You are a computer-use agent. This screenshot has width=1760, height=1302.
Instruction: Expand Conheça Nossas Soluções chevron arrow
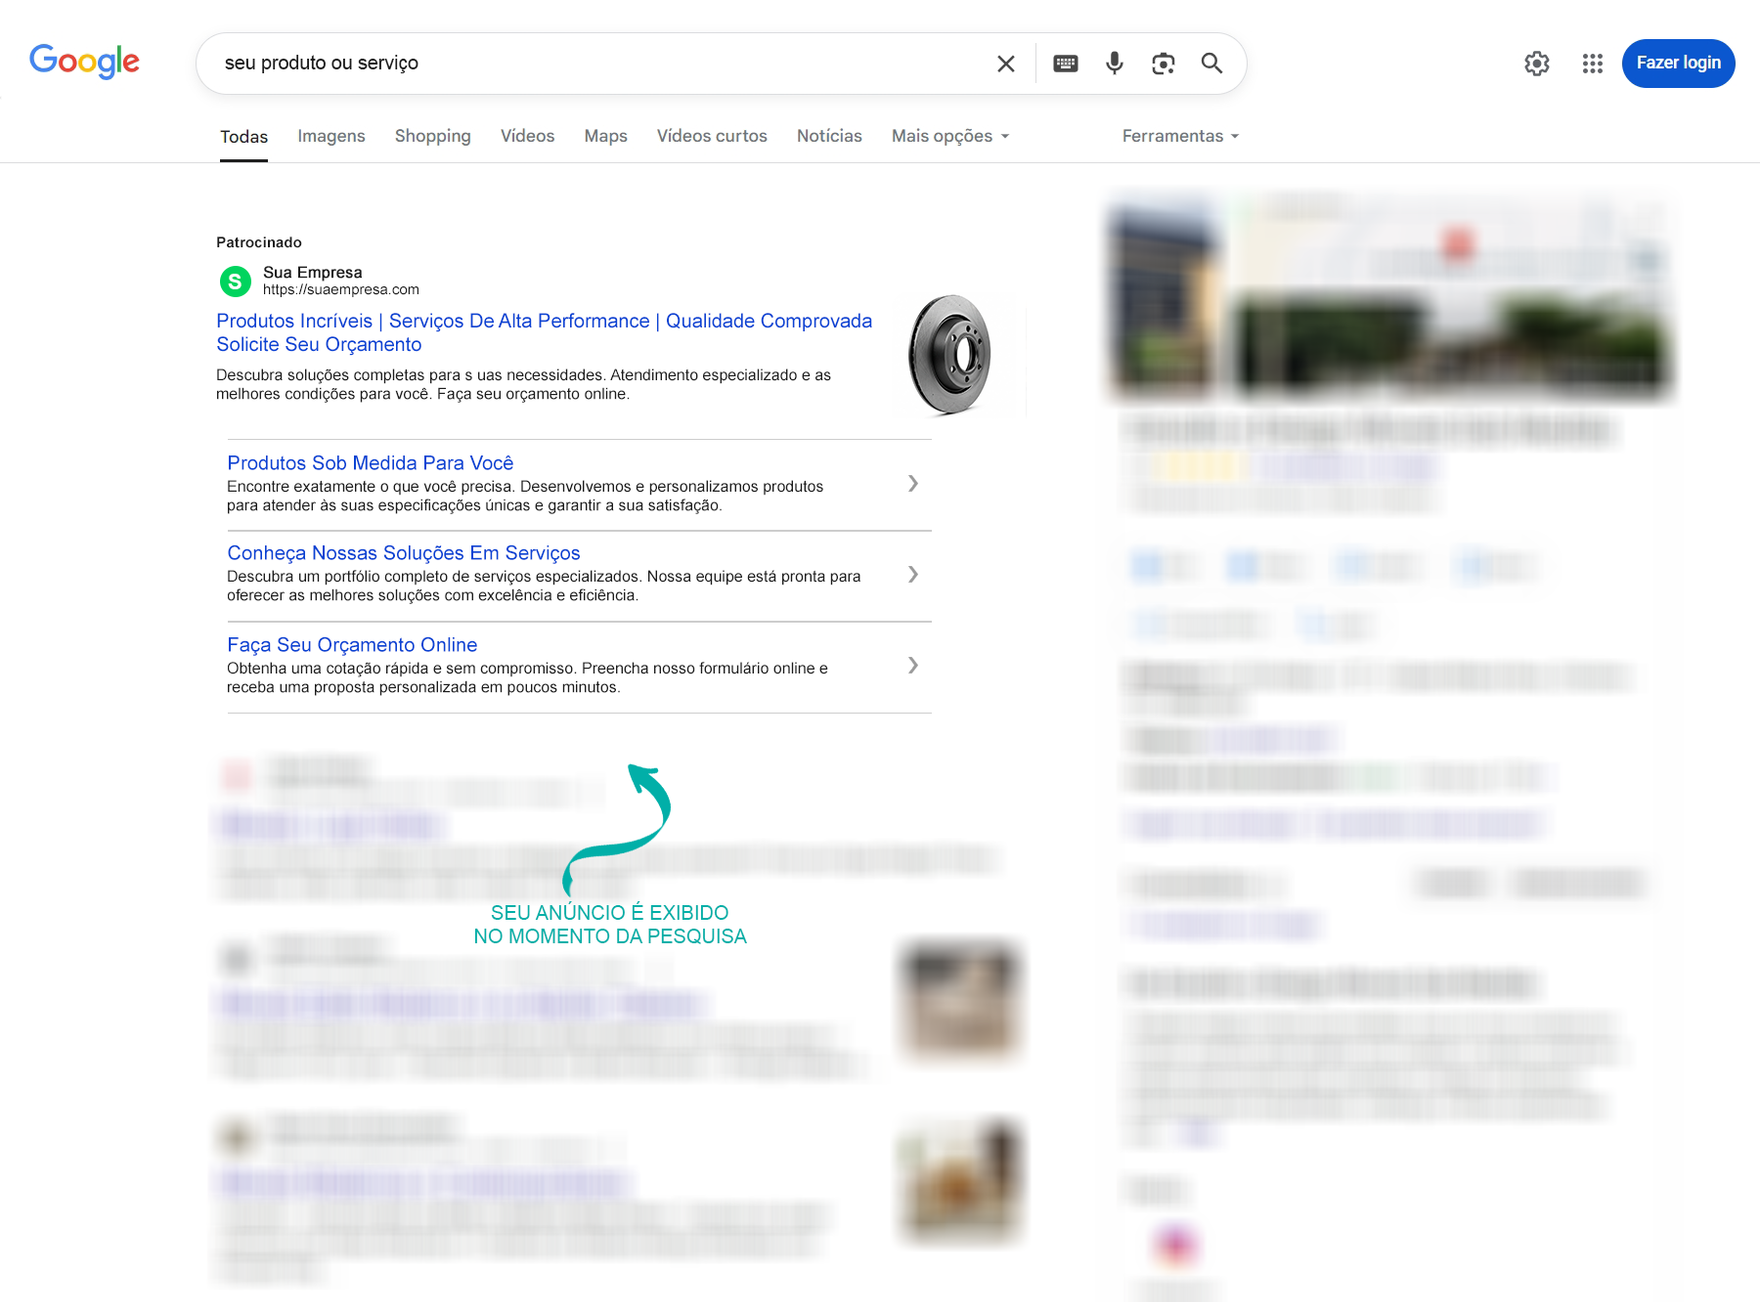912,575
